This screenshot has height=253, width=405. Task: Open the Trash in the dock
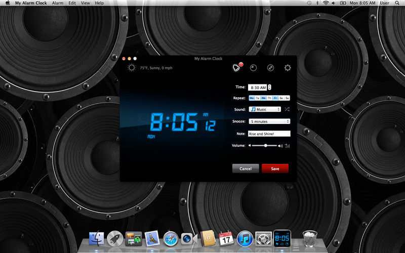(x=310, y=238)
